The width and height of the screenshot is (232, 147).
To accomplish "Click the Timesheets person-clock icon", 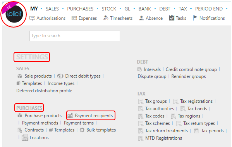I will 106,18.
